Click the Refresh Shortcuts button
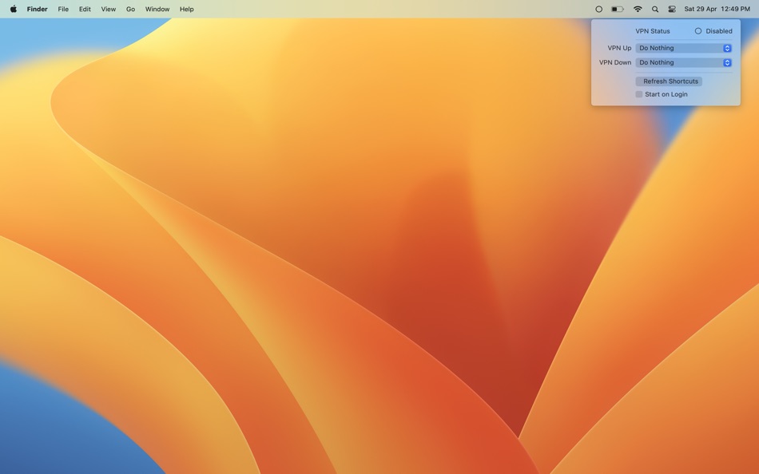 click(x=669, y=81)
